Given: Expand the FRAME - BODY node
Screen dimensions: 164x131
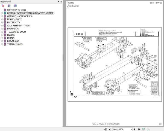Looking at the screenshot, I should (2, 19).
